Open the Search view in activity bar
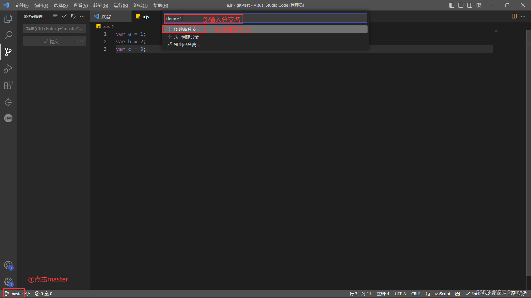The height and width of the screenshot is (298, 531). tap(8, 35)
